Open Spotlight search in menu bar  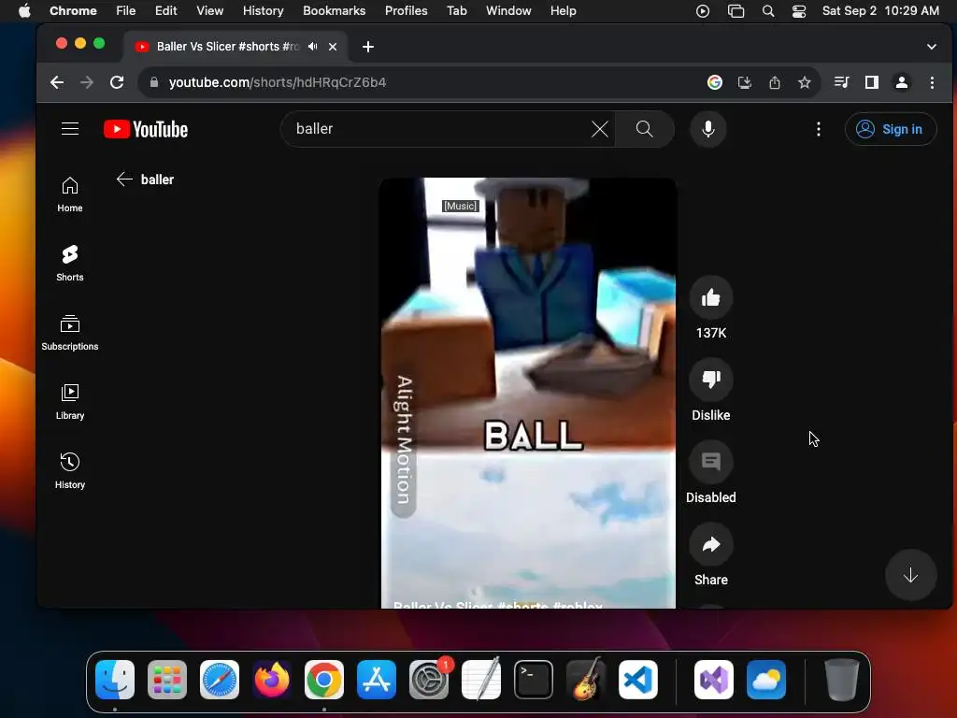click(768, 11)
